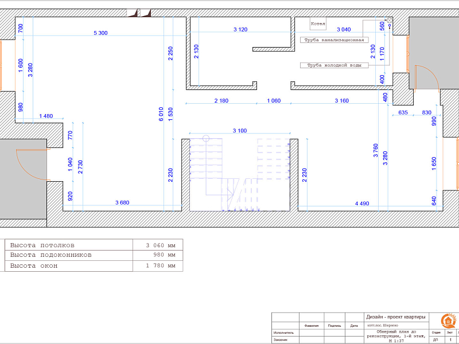Click the sheet number '1' cell

450,339
